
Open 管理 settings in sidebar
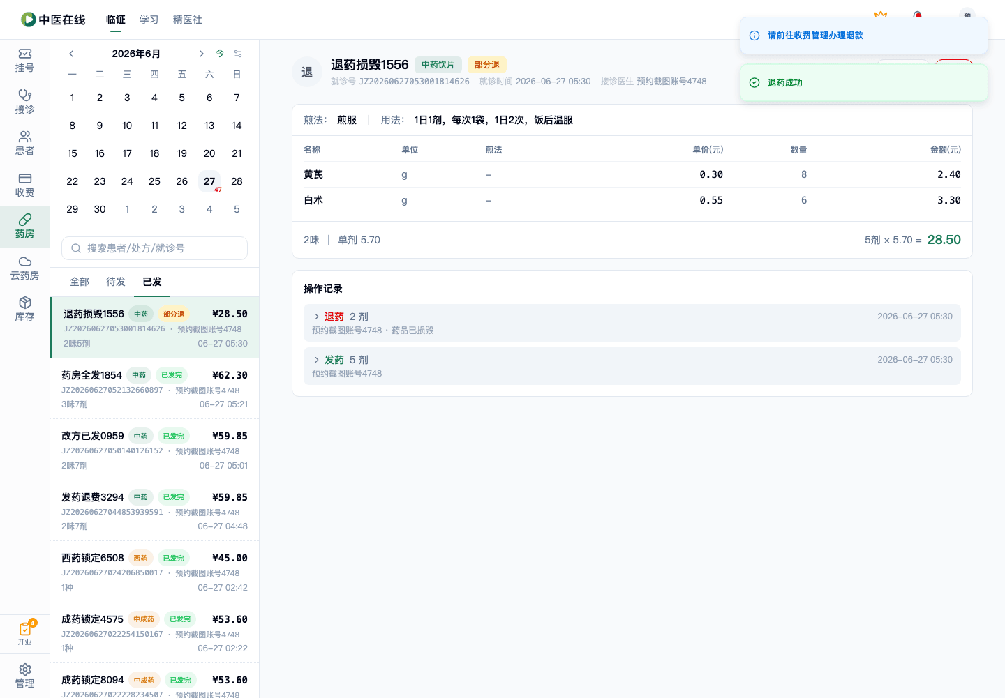tap(24, 676)
